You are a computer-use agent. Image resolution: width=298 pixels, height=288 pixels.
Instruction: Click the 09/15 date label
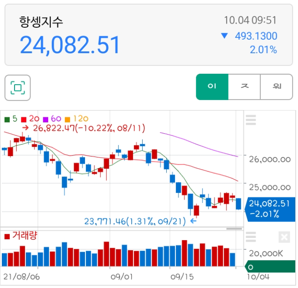click(x=182, y=277)
